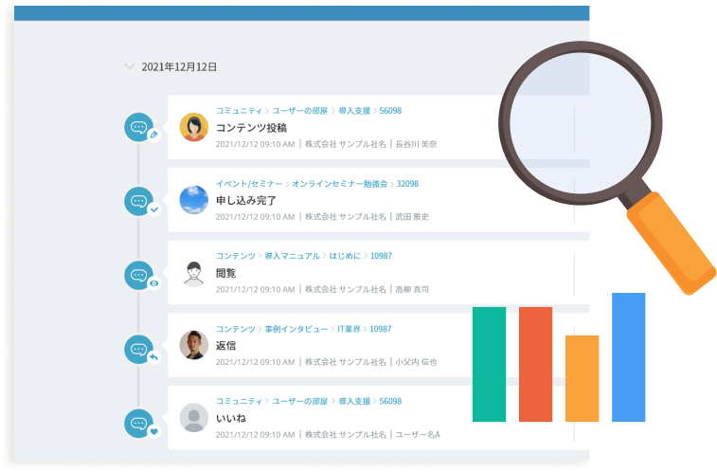Open コミュニティ link above コンテンツ投稿
This screenshot has width=717, height=472.
[x=239, y=111]
